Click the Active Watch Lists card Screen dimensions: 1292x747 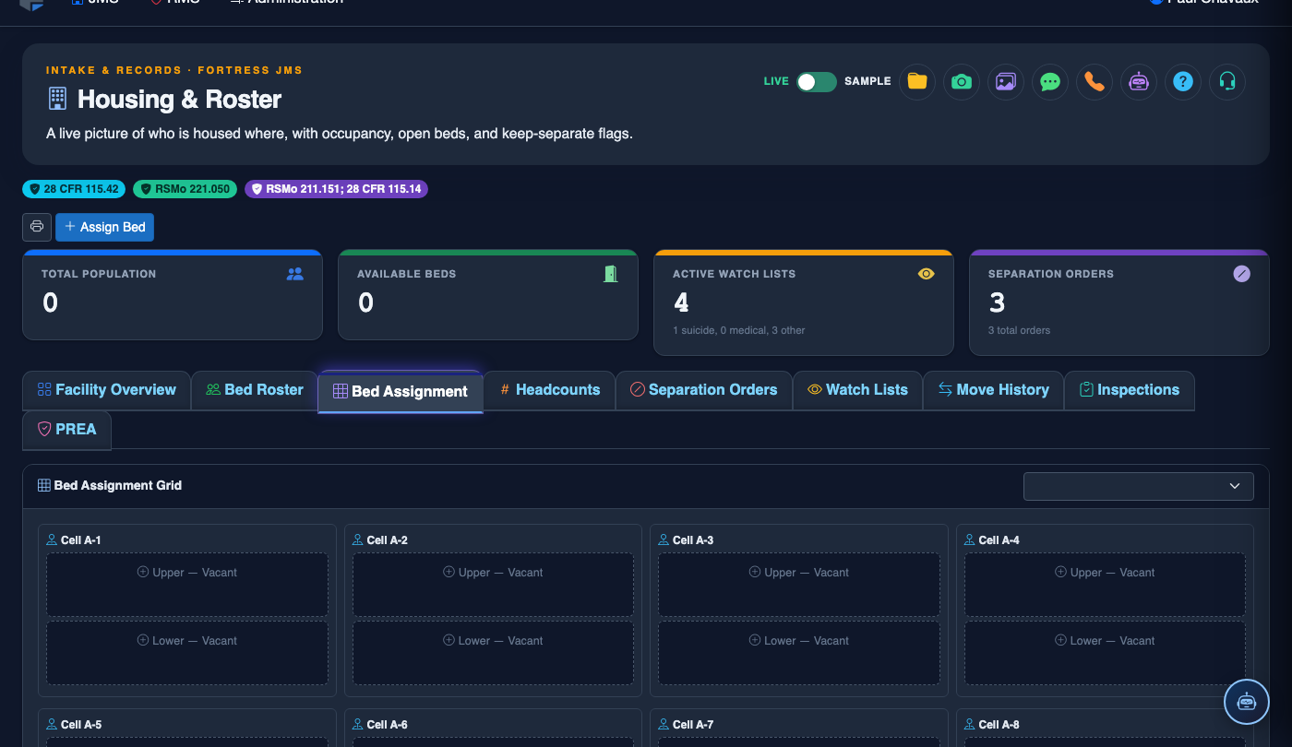(x=803, y=302)
